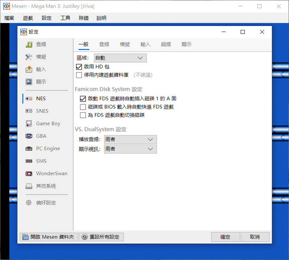Click the eye icon in 設定 dialog title
The image size is (289, 260).
[x=24, y=32]
